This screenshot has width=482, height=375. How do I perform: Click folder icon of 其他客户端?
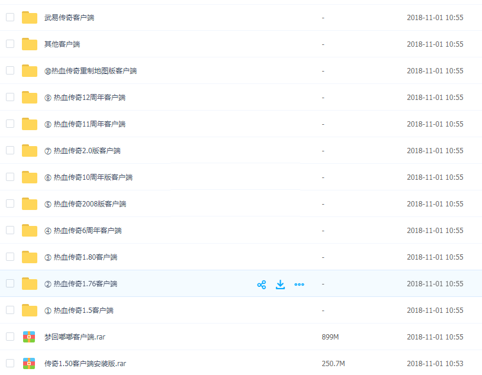[x=30, y=44]
